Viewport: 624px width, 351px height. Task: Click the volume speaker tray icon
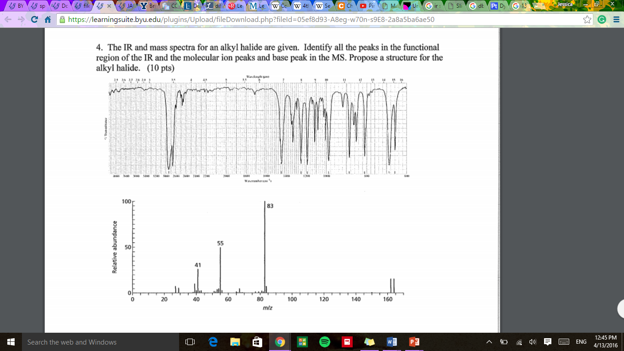tap(533, 342)
